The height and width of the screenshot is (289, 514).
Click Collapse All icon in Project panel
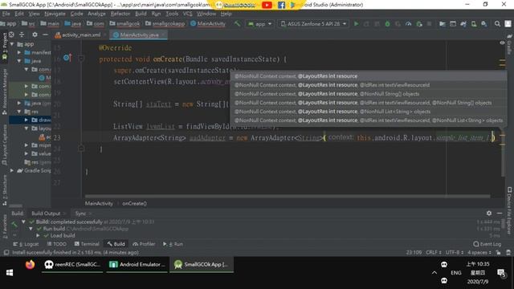click(22, 35)
